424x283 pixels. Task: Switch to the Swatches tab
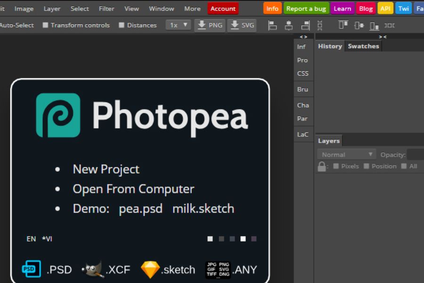pyautogui.click(x=363, y=46)
